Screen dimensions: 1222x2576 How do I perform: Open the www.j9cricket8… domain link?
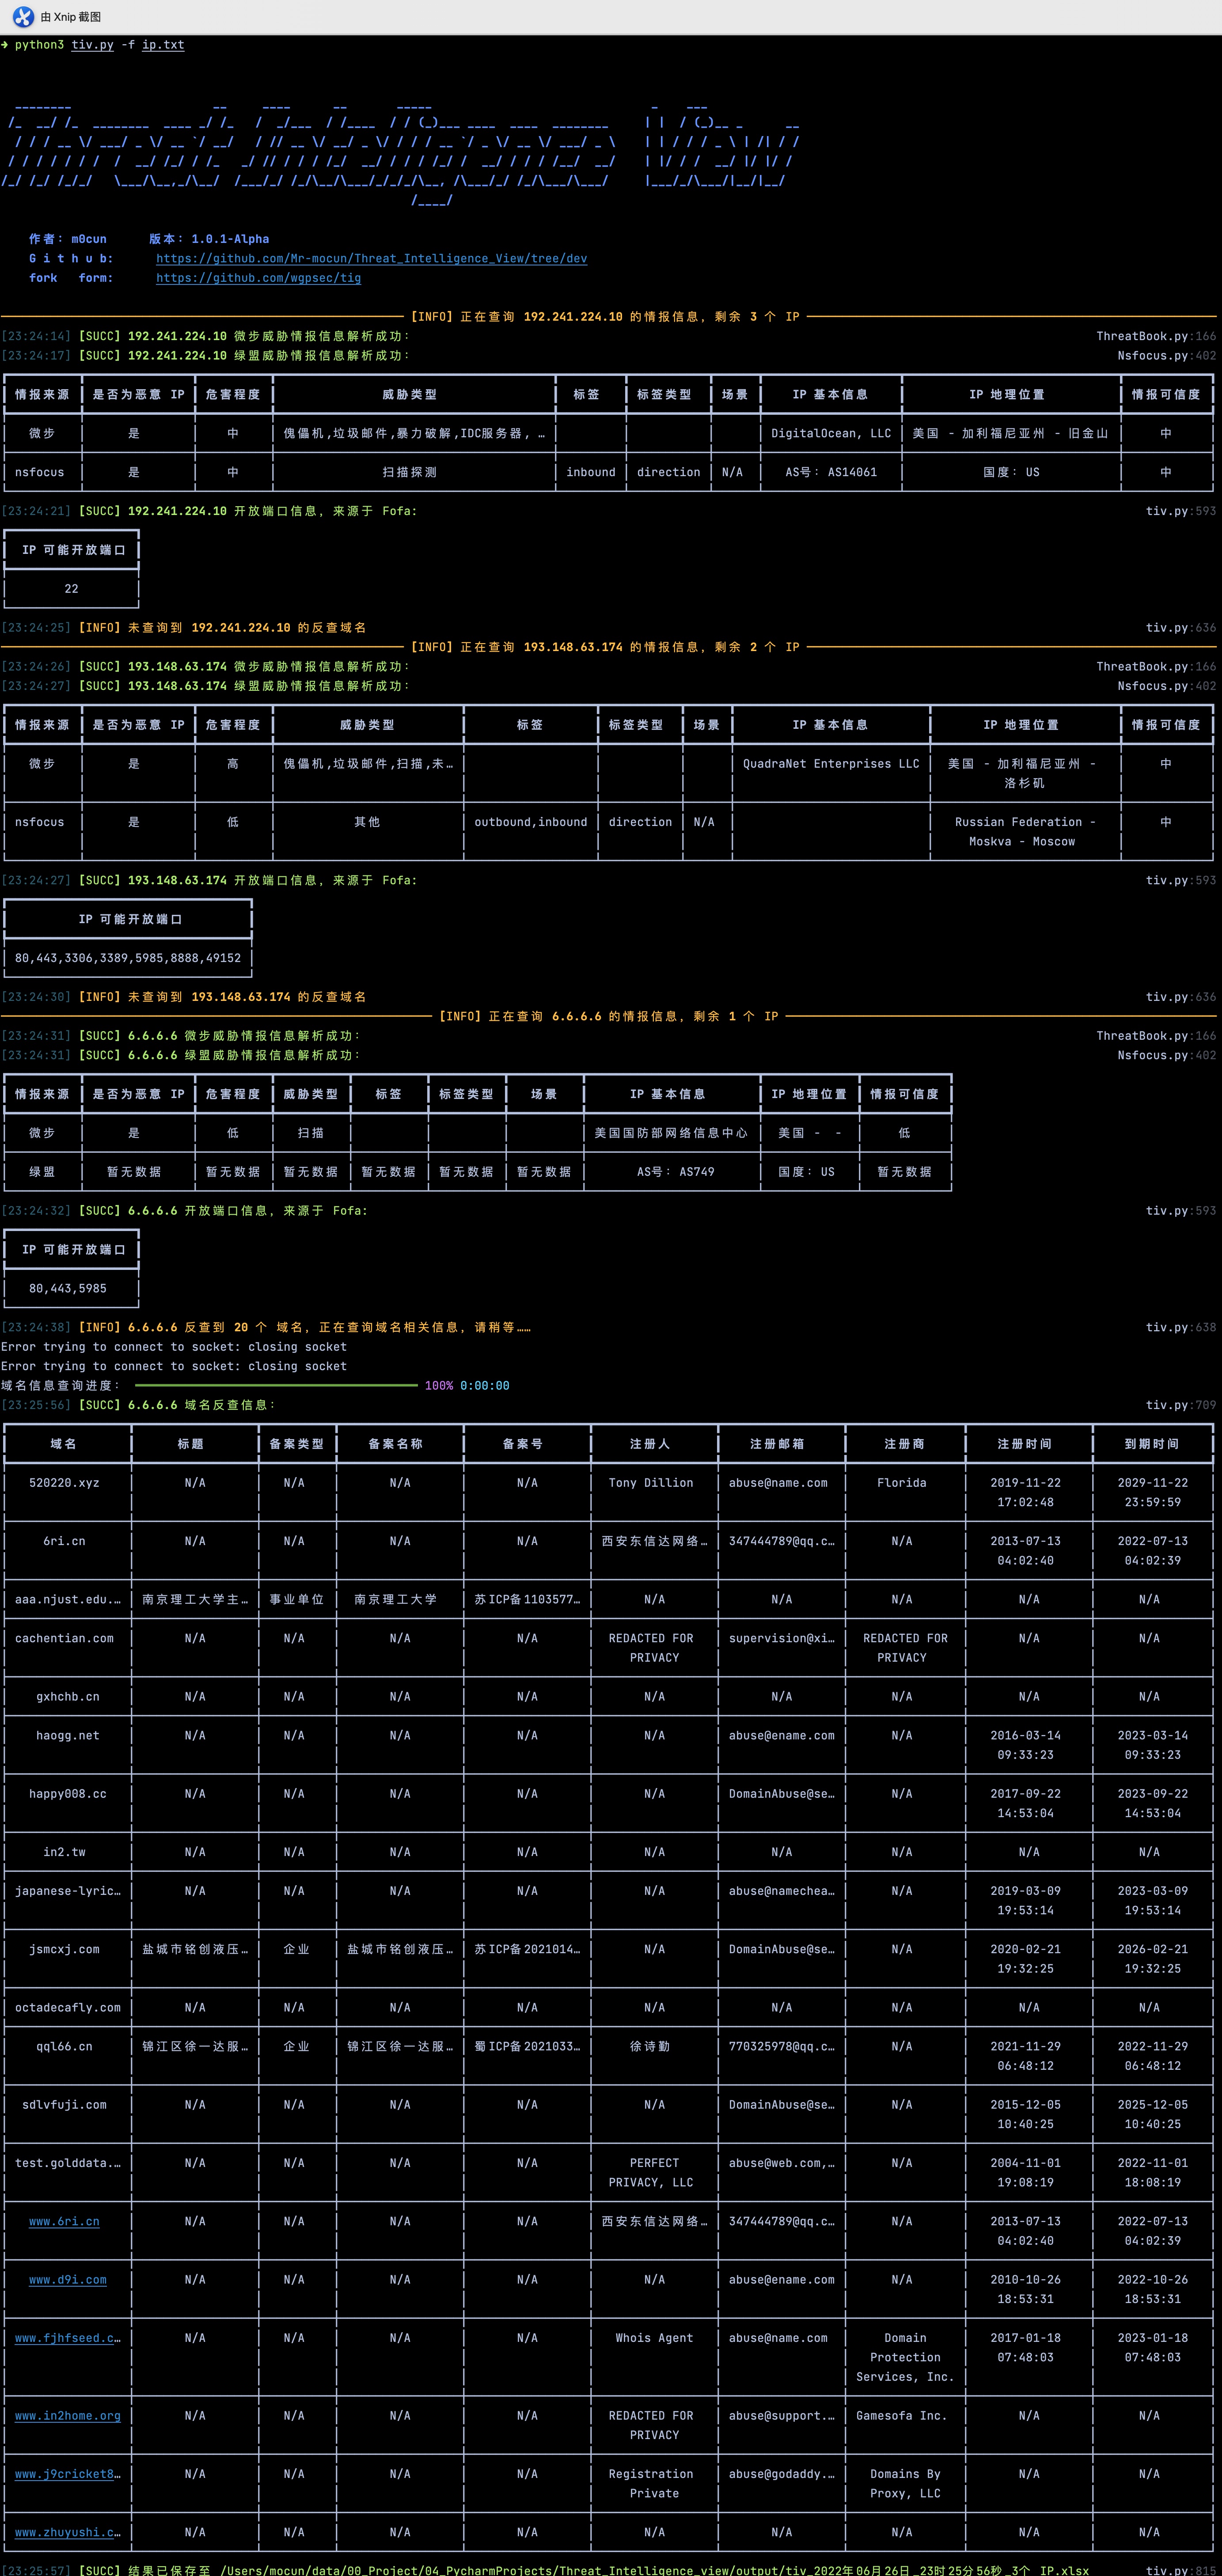click(67, 2473)
